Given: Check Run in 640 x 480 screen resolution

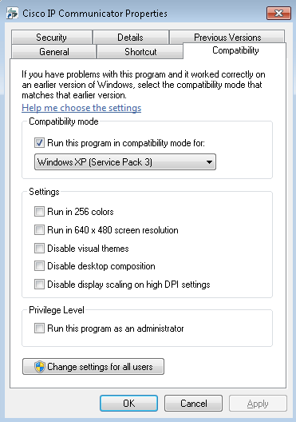Looking at the screenshot, I should (39, 230).
